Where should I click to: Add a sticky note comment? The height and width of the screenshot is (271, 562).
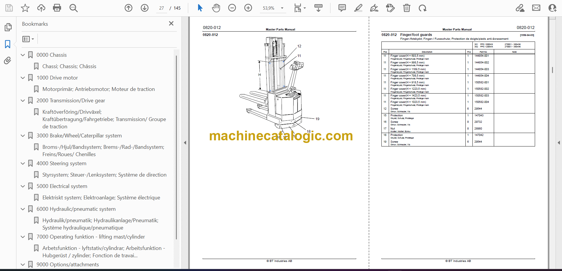(342, 8)
